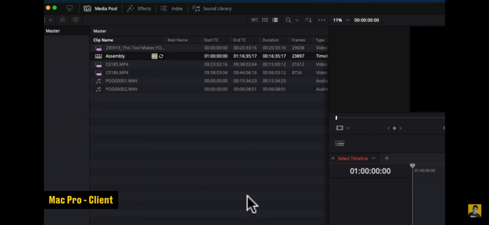
Task: Toggle the Index panel
Action: coord(171,9)
